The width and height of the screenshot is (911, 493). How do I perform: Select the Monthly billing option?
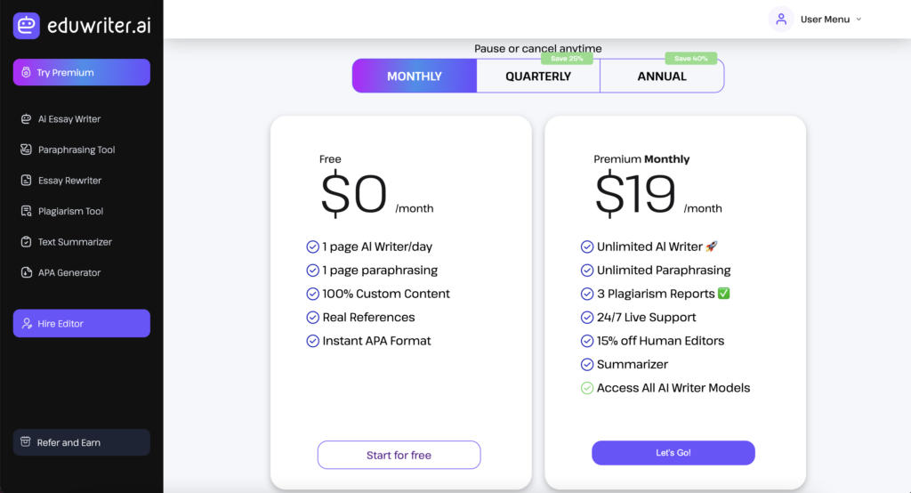(x=414, y=77)
